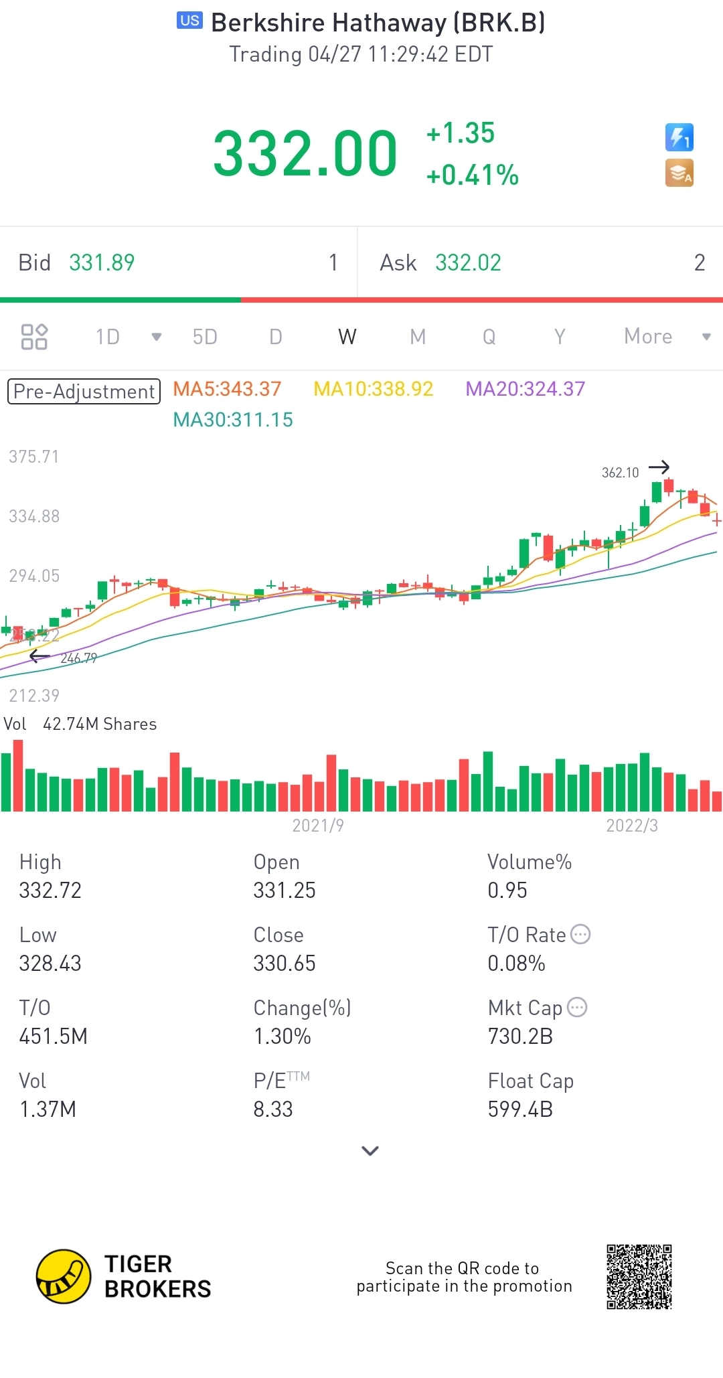Tap the MA10:338.92 indicator label
This screenshot has width=723, height=1378.
coord(374,389)
